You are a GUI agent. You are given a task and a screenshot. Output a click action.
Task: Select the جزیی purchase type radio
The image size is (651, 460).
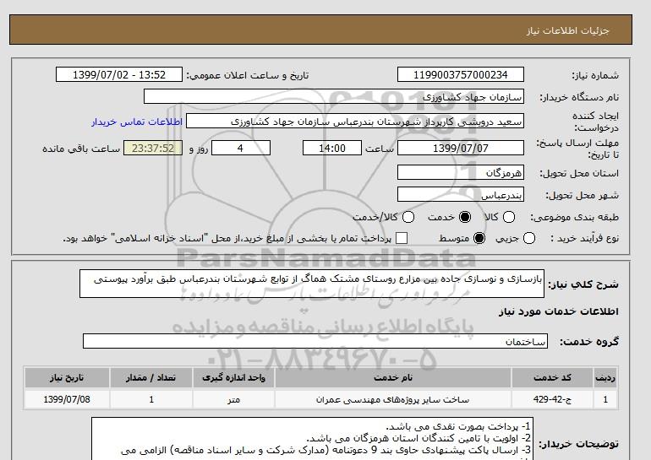coord(529,238)
